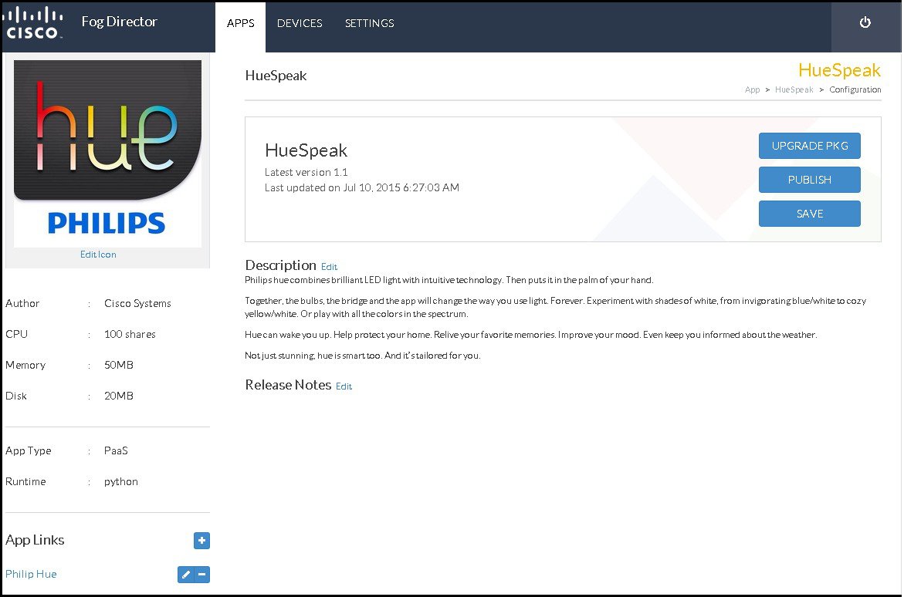This screenshot has width=904, height=597.
Task: Click the Release Notes heading
Action: [x=289, y=386]
